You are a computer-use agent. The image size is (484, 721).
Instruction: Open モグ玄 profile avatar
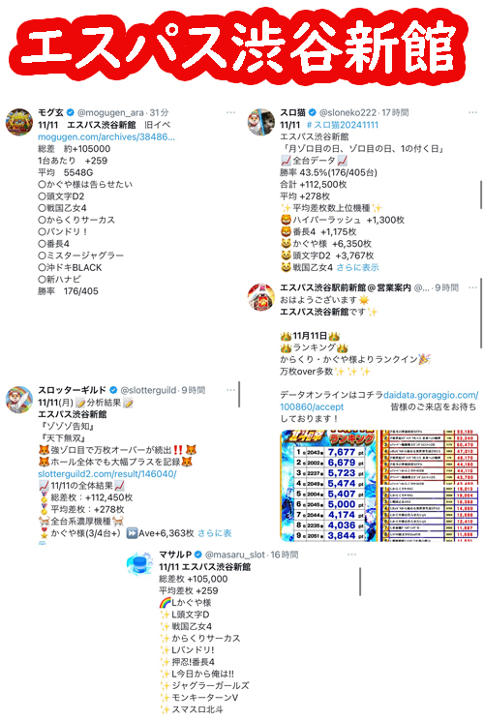point(18,122)
